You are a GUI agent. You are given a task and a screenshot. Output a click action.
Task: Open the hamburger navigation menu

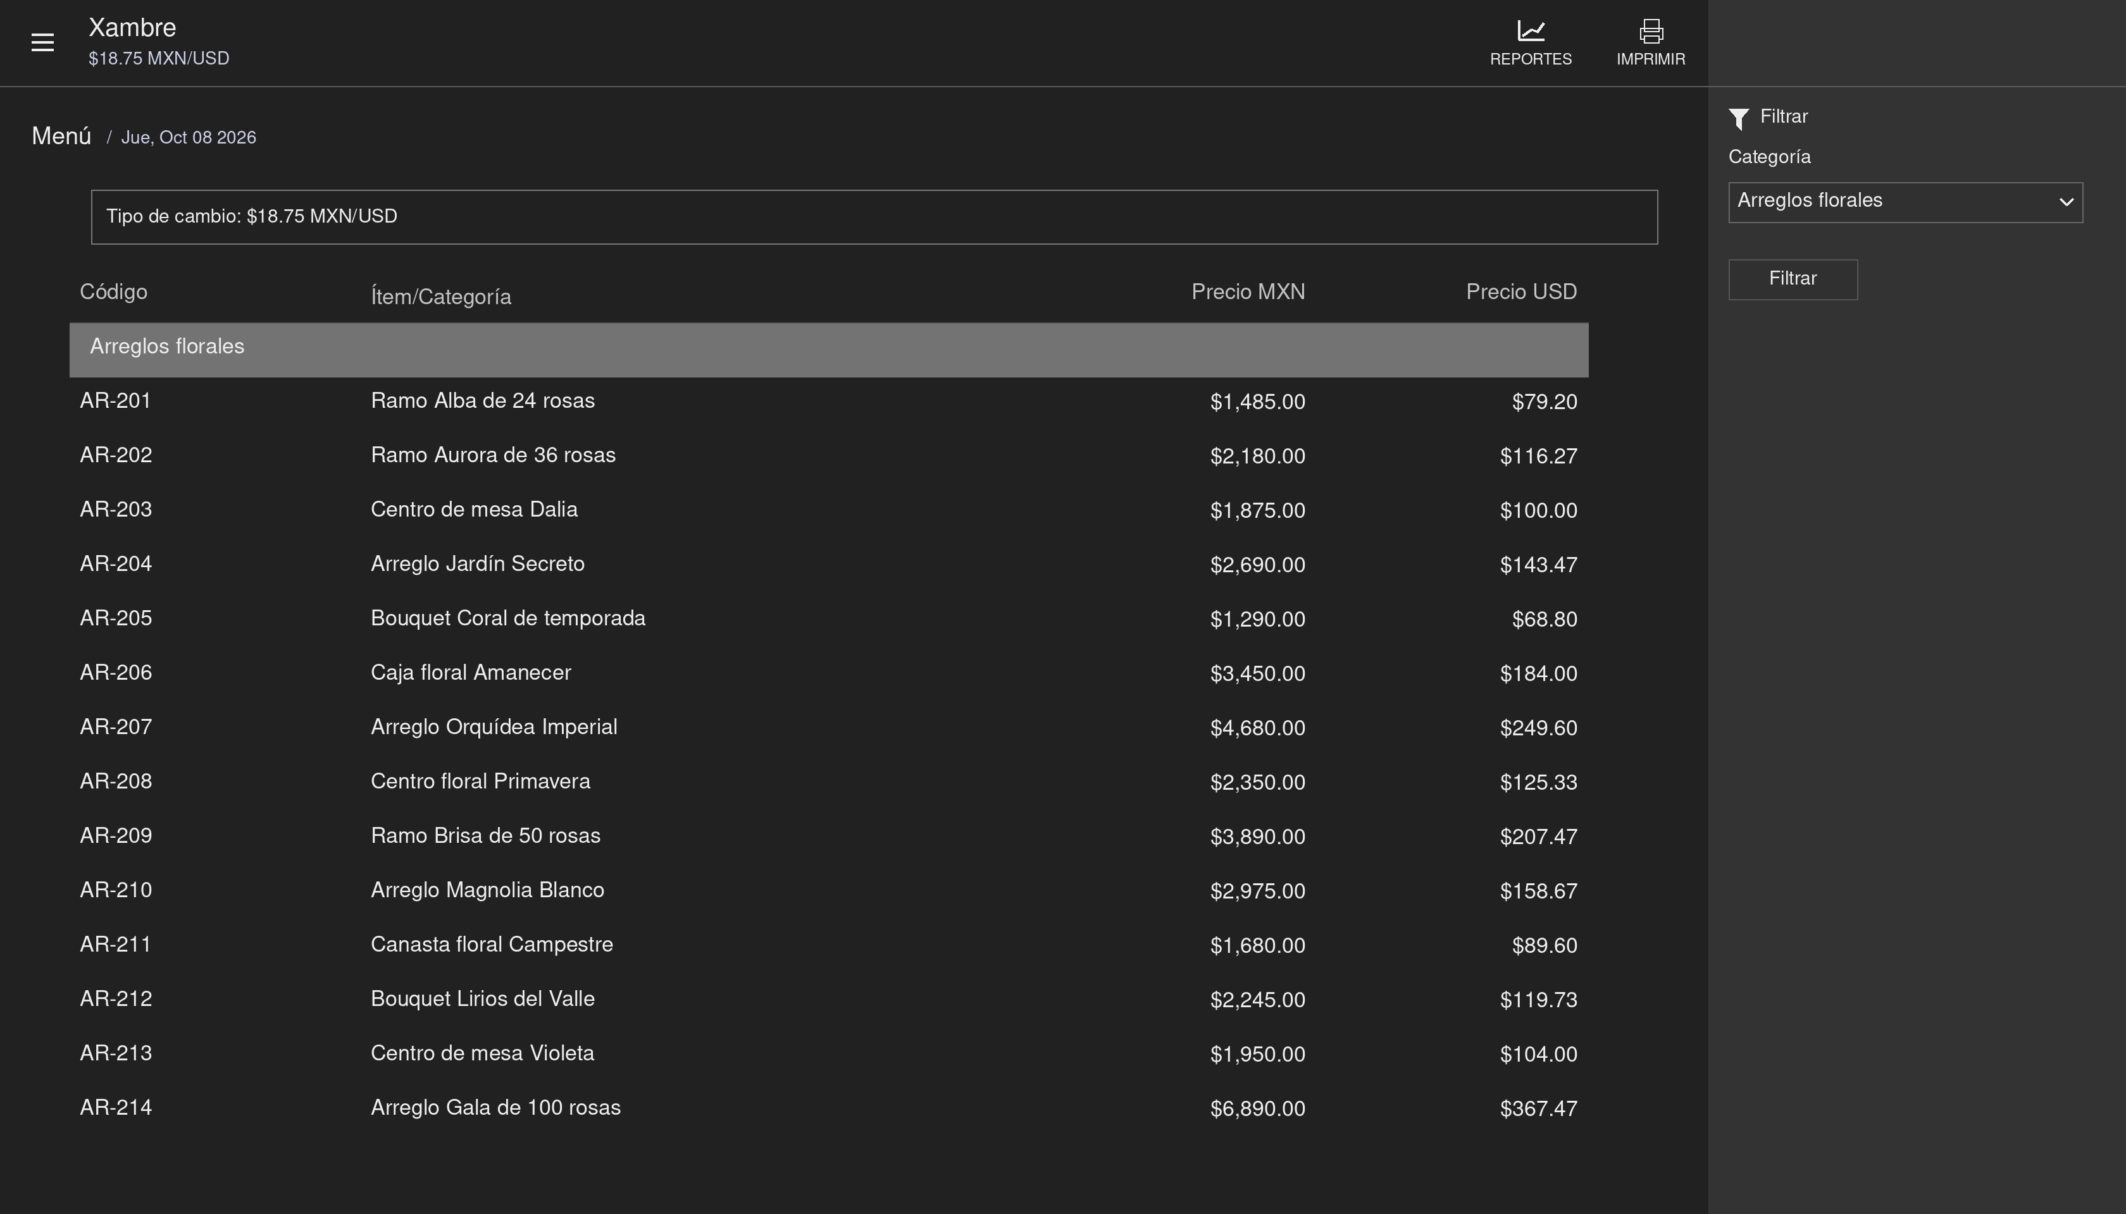(x=42, y=42)
